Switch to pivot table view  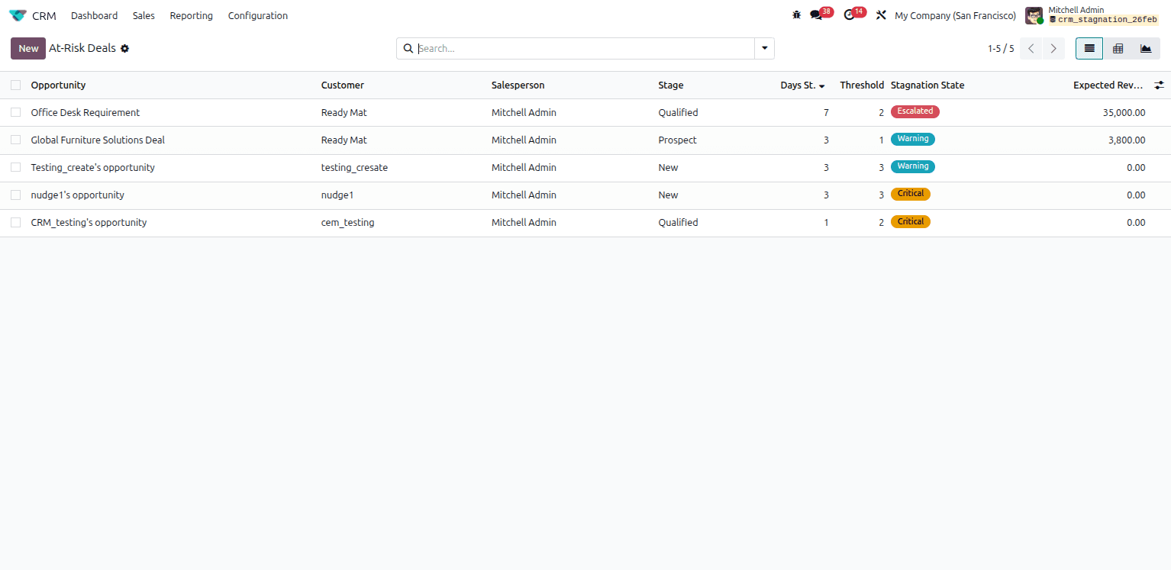(x=1118, y=48)
